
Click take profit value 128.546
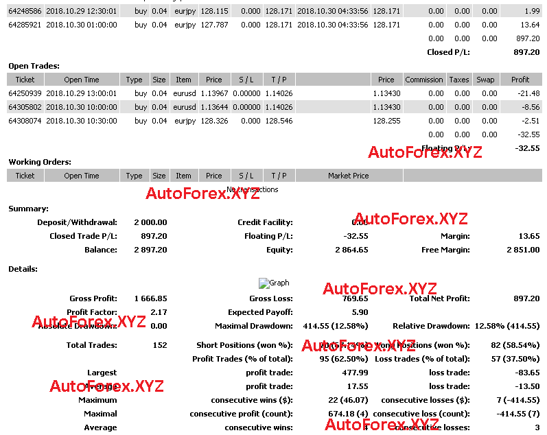point(279,121)
